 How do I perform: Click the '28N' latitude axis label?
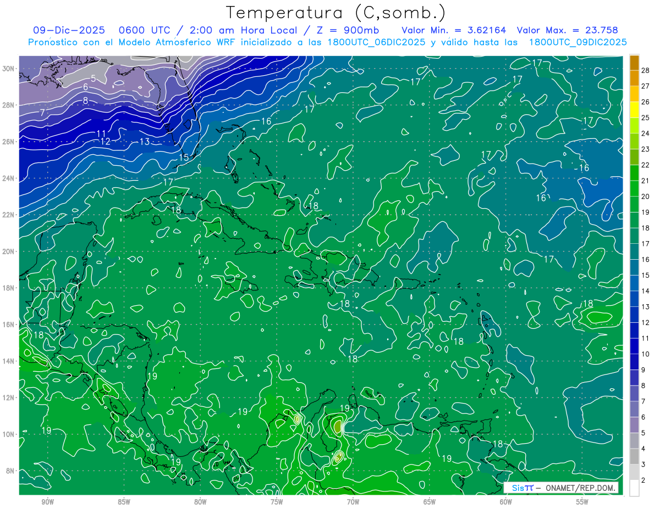pyautogui.click(x=9, y=105)
